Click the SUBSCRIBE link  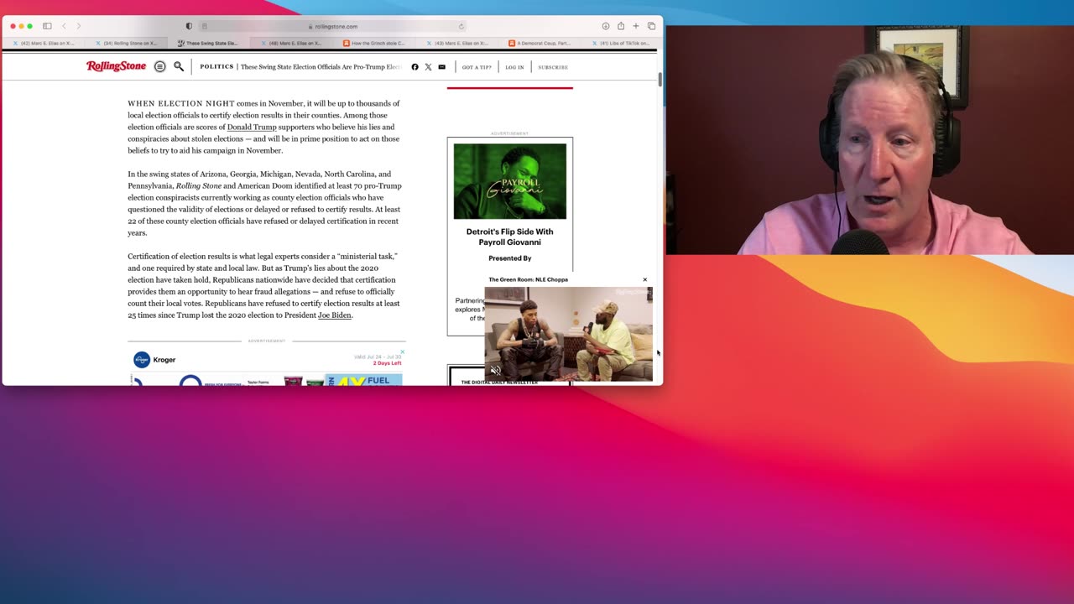point(553,67)
